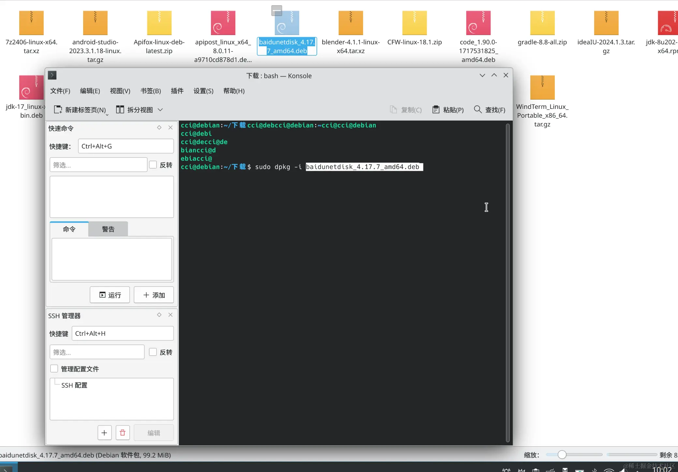678x472 pixels.
Task: Float the SSH 管理器 panel with diamond icon
Action: point(159,315)
